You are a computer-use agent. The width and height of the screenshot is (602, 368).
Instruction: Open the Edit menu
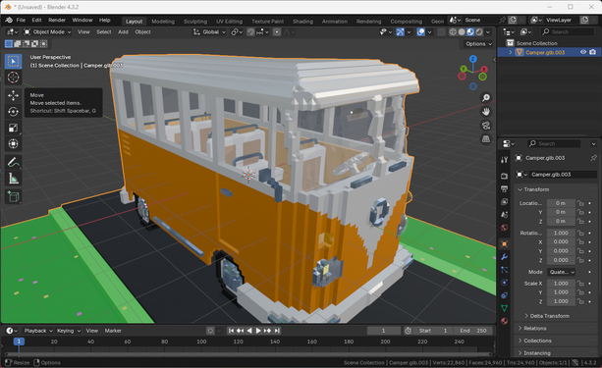click(36, 20)
